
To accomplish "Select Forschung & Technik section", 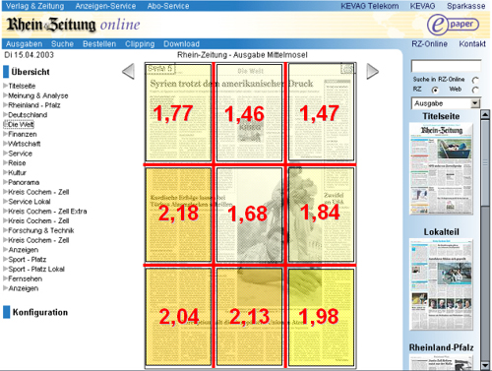I will 41,230.
